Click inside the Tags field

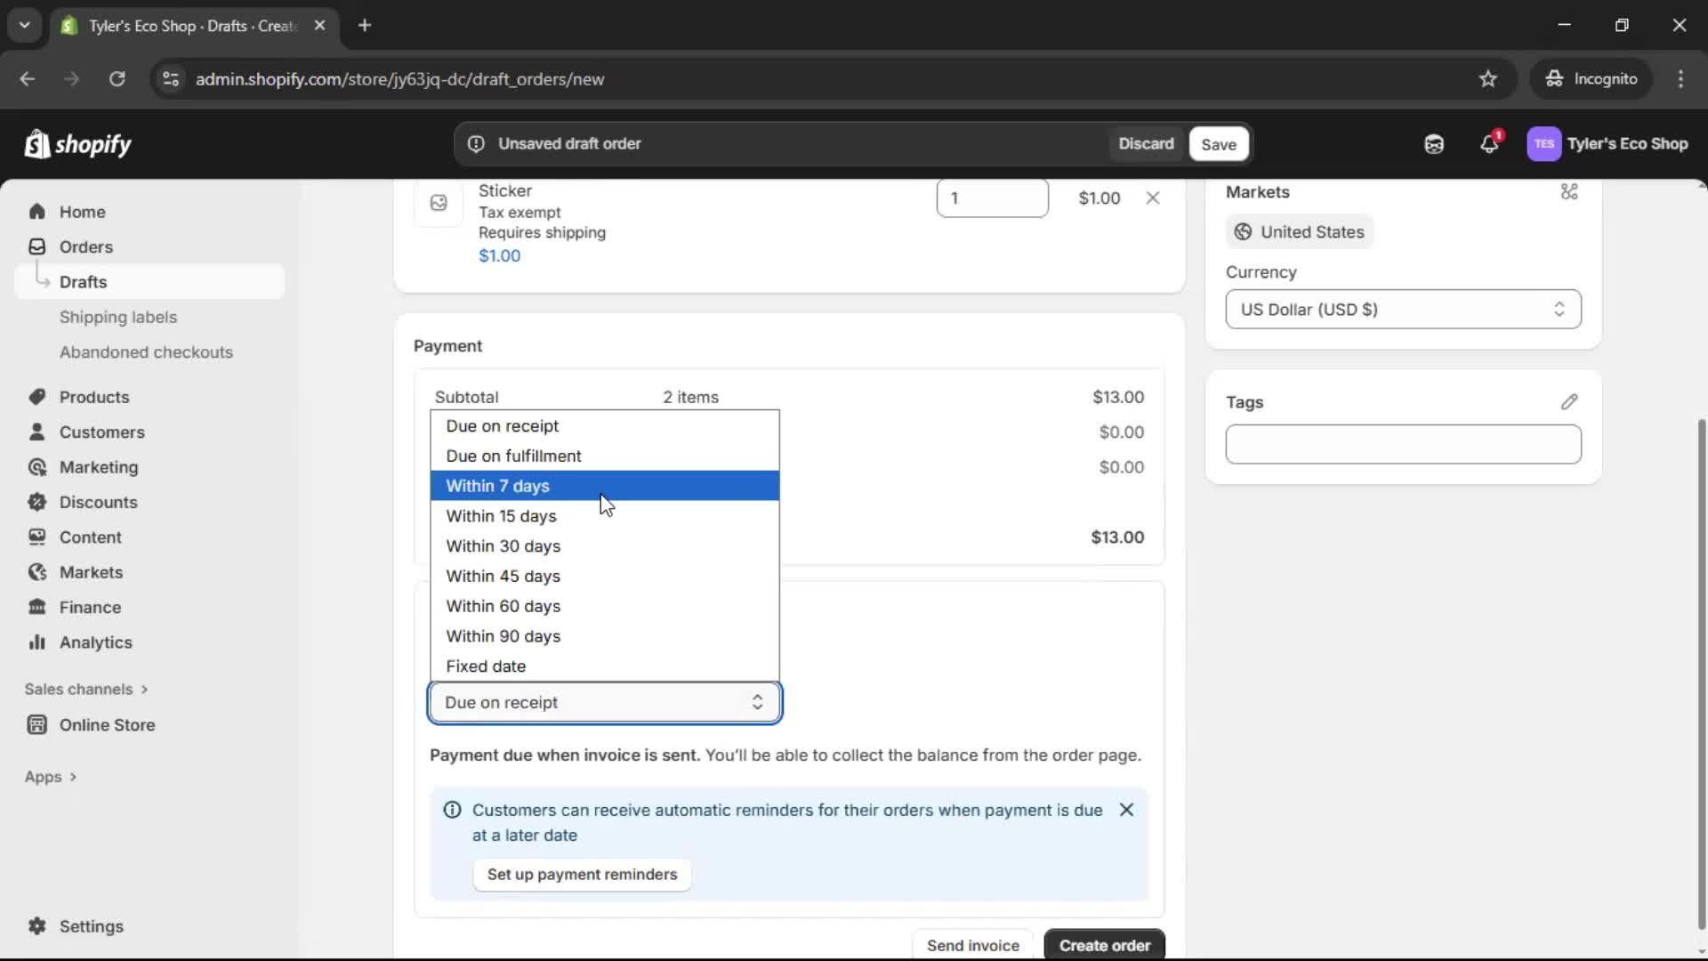[x=1402, y=444]
